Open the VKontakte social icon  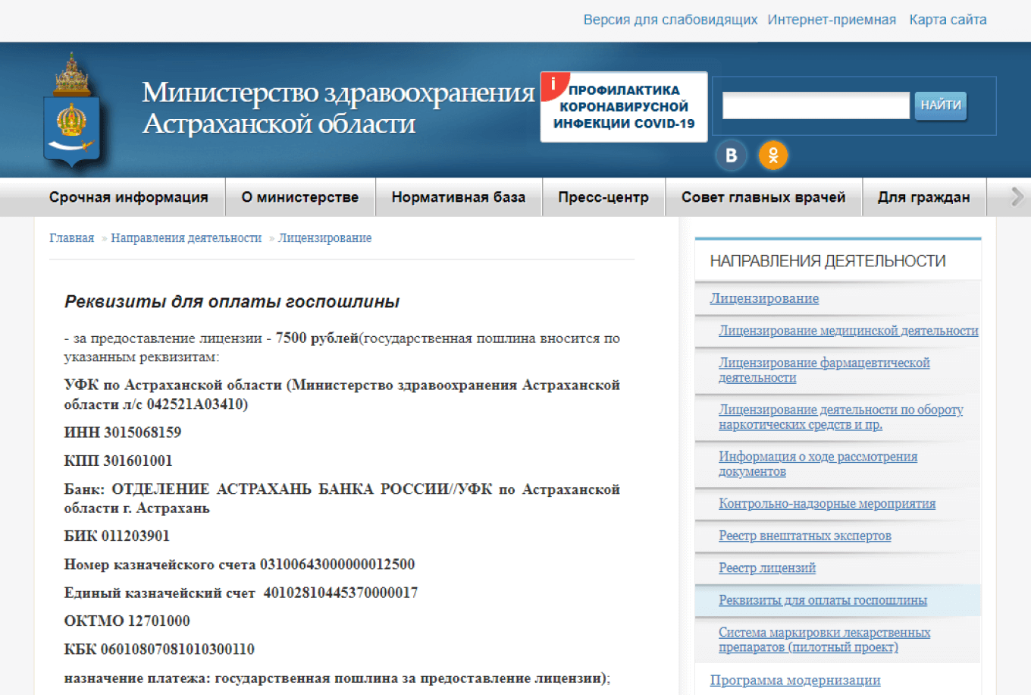coord(732,155)
